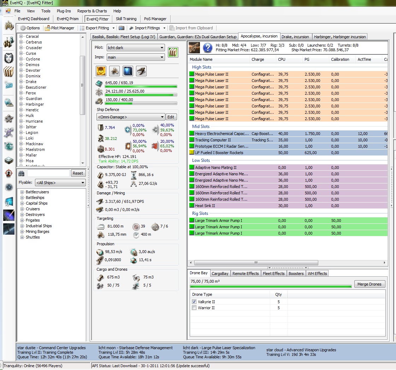
Task: Click the Pilot Manager icon
Action: [x=47, y=28]
